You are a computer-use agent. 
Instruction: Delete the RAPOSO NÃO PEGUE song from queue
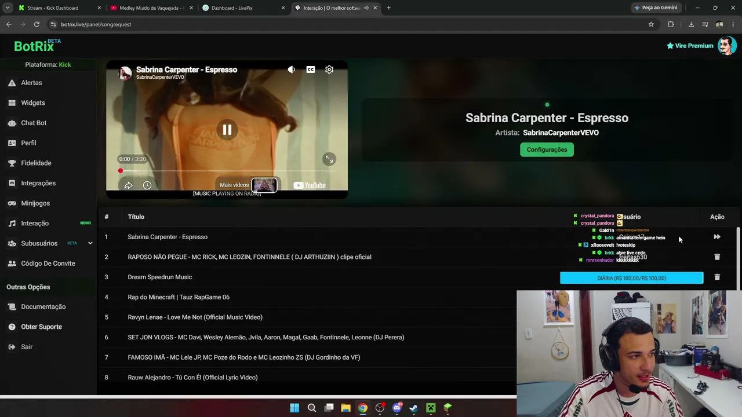pyautogui.click(x=717, y=257)
